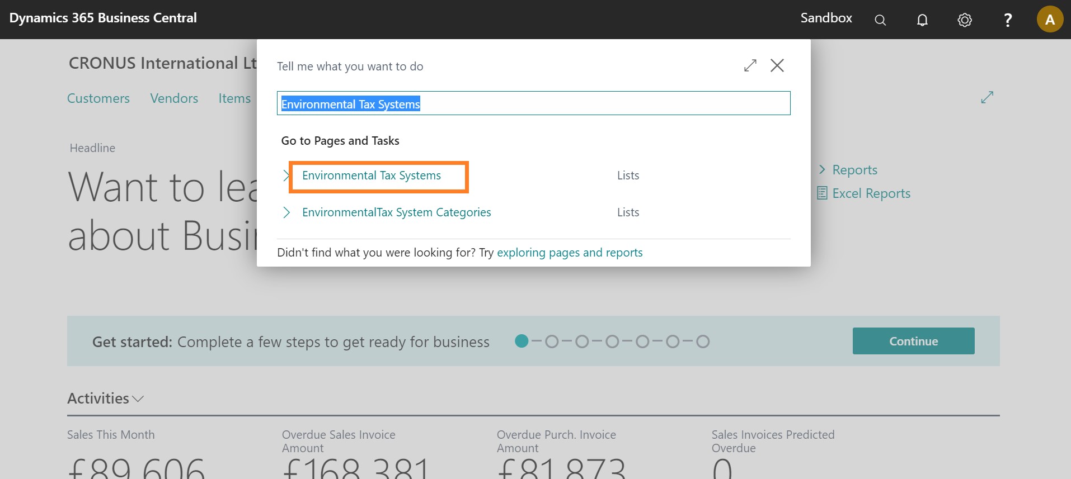Select the first Get started step dot
The width and height of the screenshot is (1071, 479).
pyautogui.click(x=522, y=341)
